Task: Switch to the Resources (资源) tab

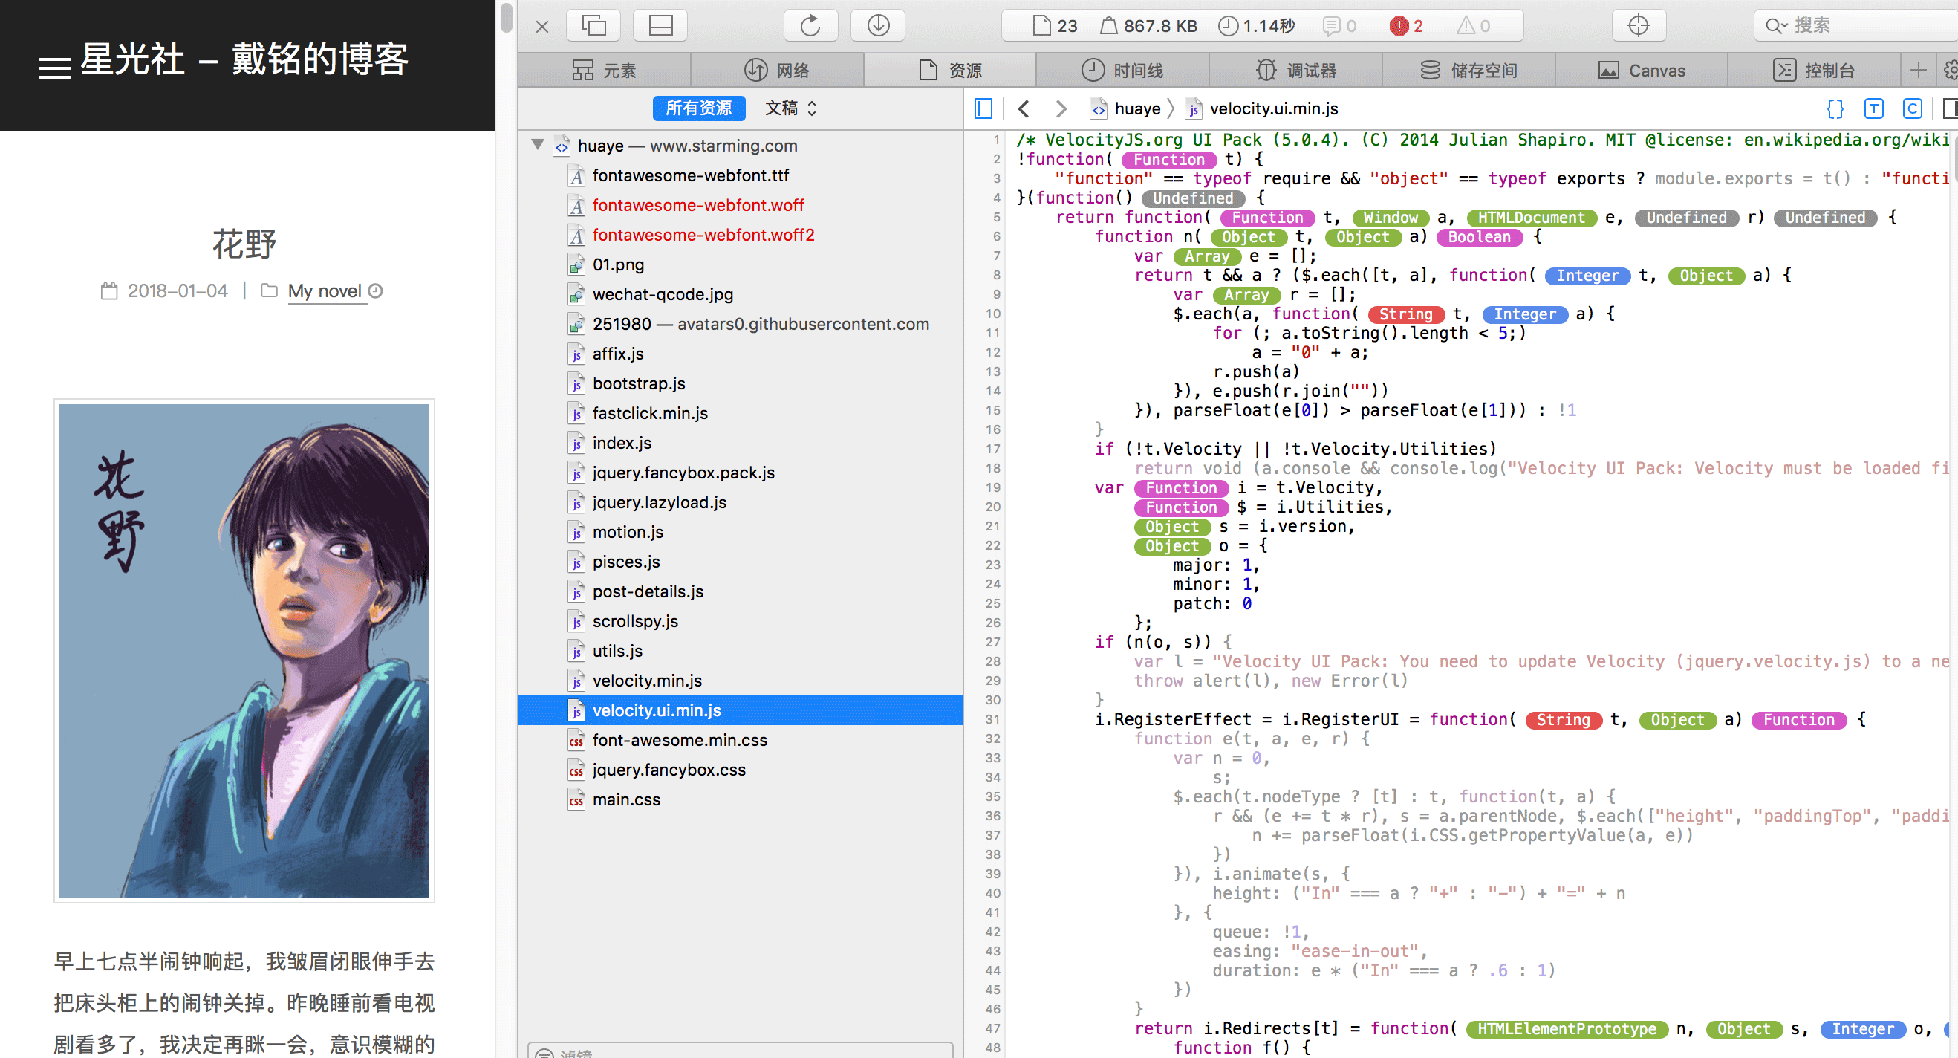Action: 950,71
